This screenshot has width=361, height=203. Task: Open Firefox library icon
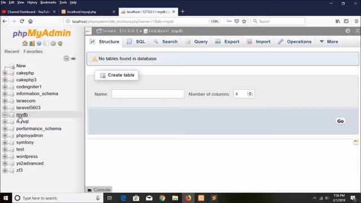click(338, 21)
